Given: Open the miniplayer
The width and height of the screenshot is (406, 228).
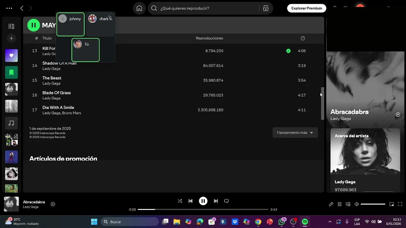Looking at the screenshot, I should point(392,204).
